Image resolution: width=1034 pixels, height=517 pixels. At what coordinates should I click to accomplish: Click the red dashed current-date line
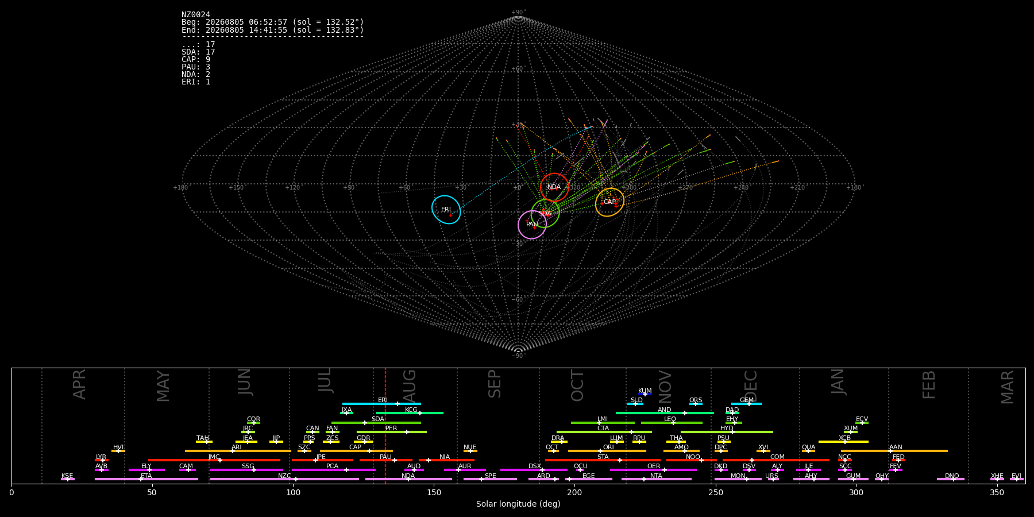tap(385, 426)
